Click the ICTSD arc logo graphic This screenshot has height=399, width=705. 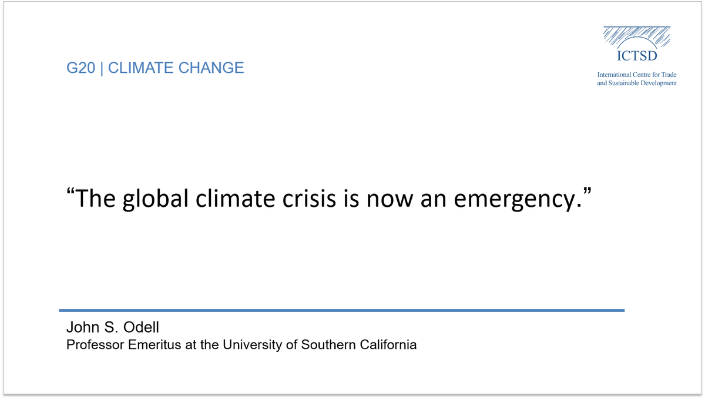(x=637, y=38)
